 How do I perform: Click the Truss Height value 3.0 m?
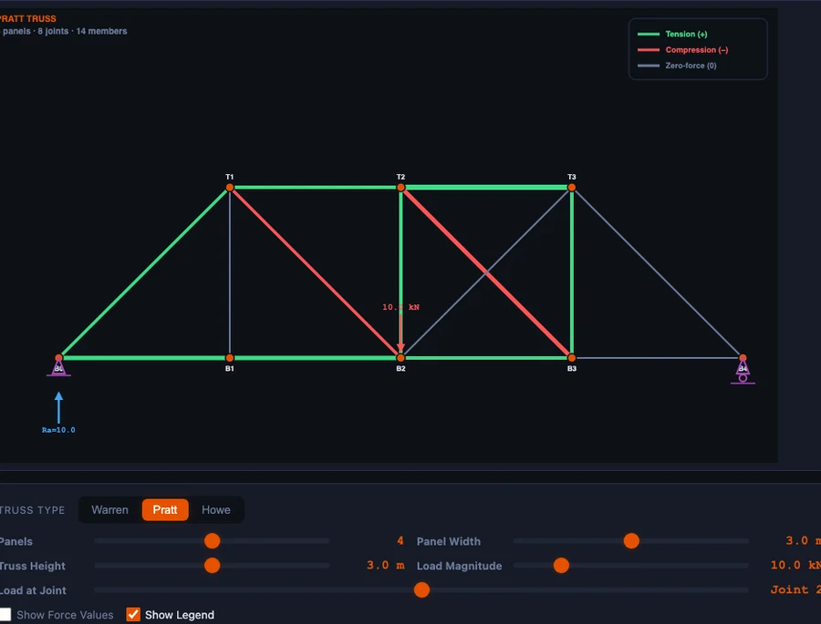[385, 566]
